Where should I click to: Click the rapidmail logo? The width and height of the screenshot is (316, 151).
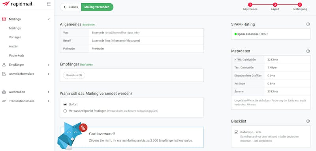pyautogui.click(x=17, y=4)
